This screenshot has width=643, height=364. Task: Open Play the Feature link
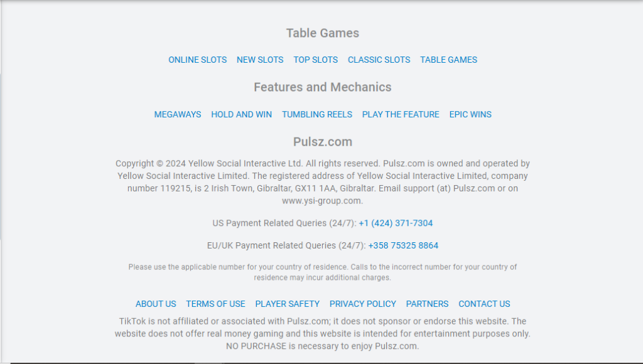click(401, 114)
